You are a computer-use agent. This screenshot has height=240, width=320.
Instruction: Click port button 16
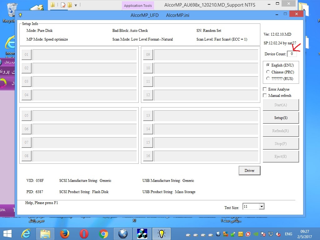(x=148, y=156)
